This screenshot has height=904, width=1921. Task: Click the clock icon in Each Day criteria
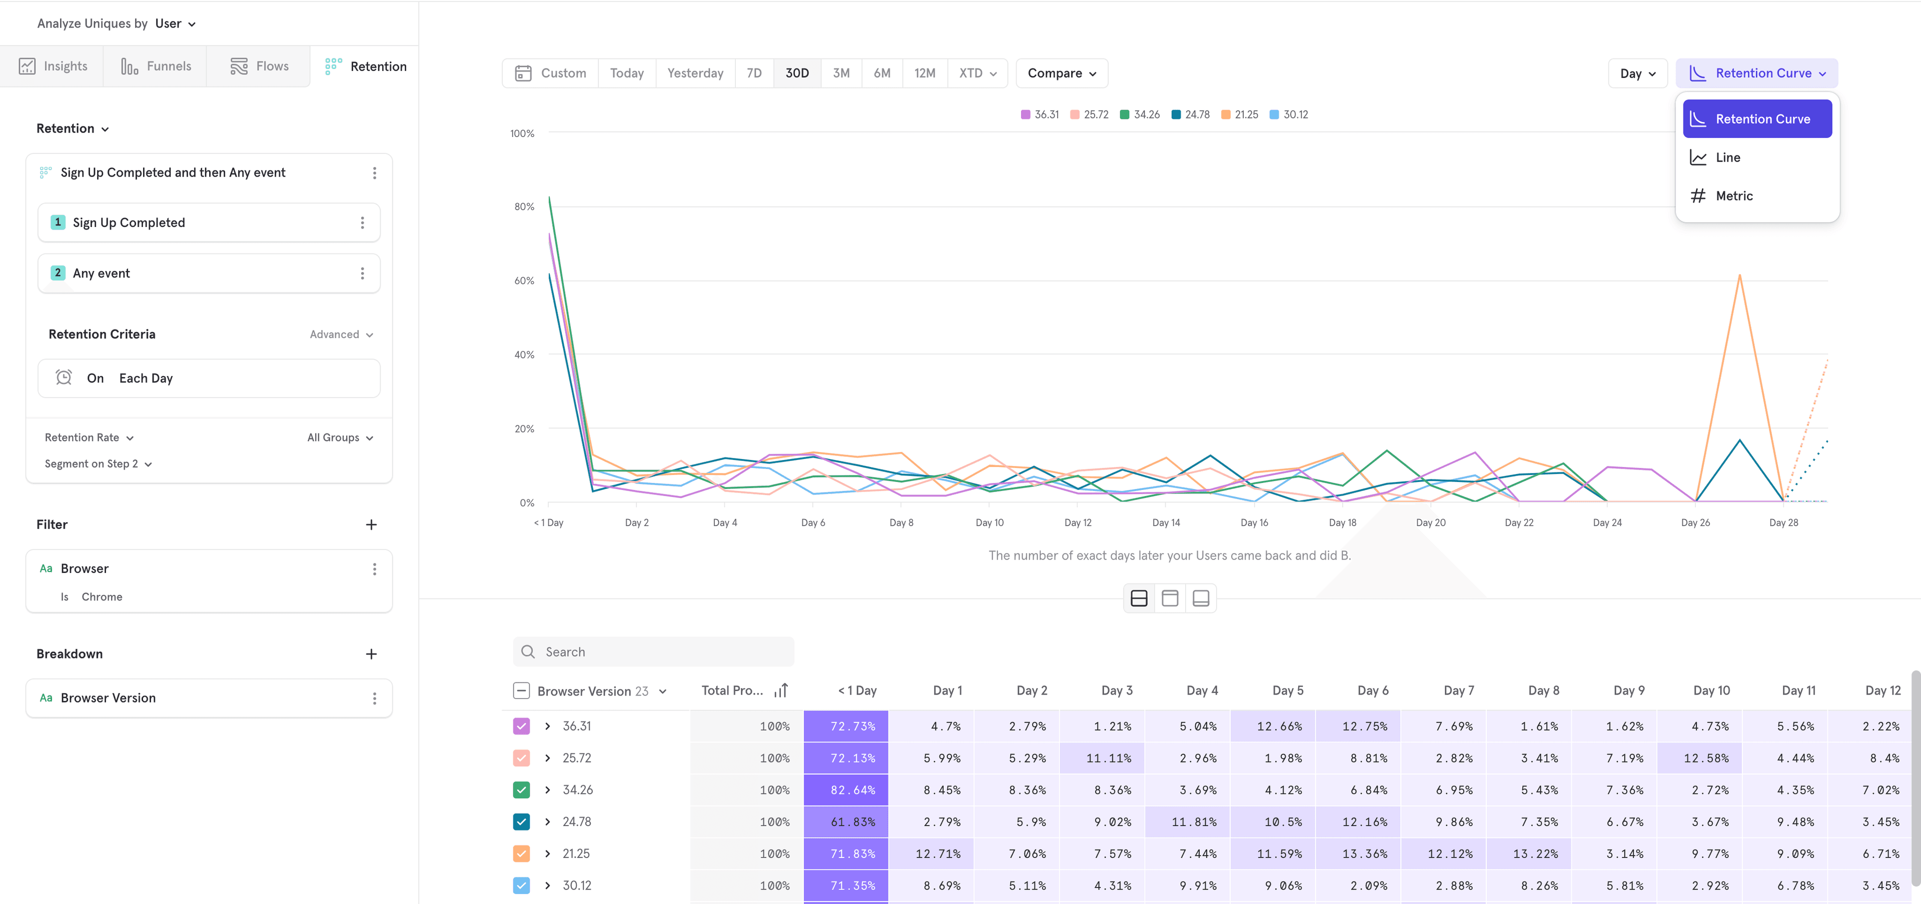[64, 378]
